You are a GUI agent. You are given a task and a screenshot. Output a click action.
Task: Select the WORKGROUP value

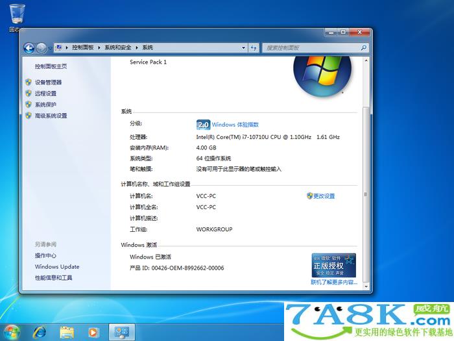(x=214, y=229)
